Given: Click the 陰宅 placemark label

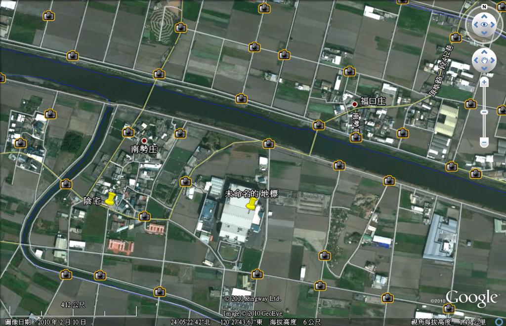Looking at the screenshot, I should (x=92, y=201).
